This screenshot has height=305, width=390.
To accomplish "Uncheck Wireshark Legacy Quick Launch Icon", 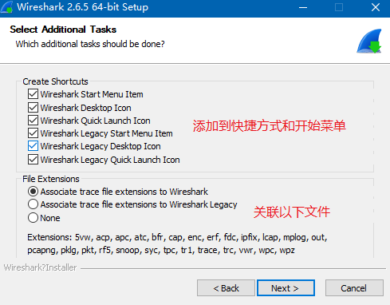I will click(x=33, y=160).
